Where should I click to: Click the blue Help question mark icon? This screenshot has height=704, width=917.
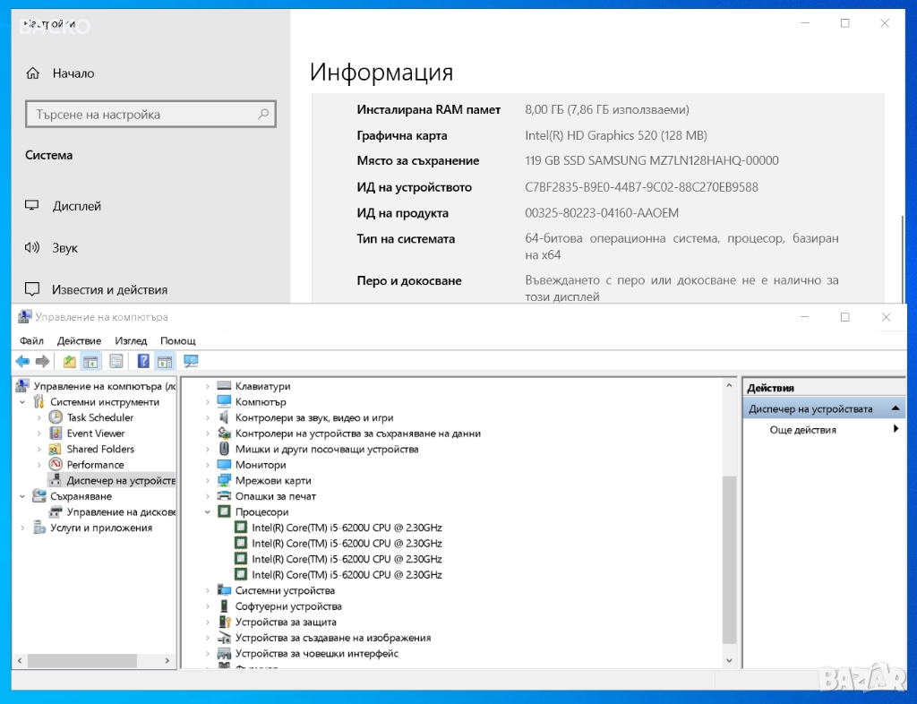(x=143, y=361)
